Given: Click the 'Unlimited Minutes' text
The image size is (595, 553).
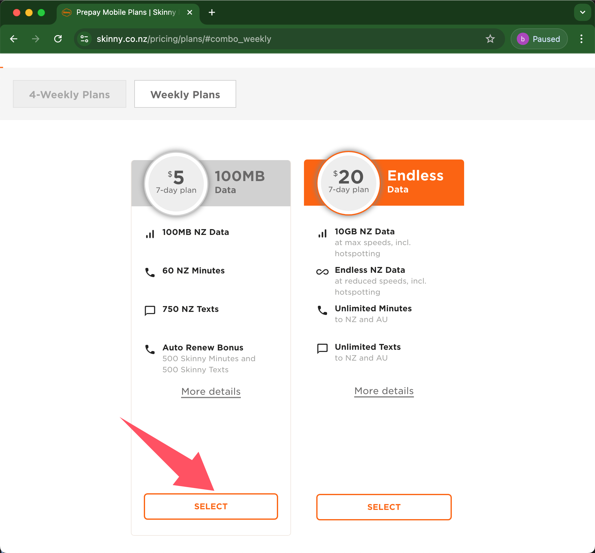Looking at the screenshot, I should click(x=373, y=309).
